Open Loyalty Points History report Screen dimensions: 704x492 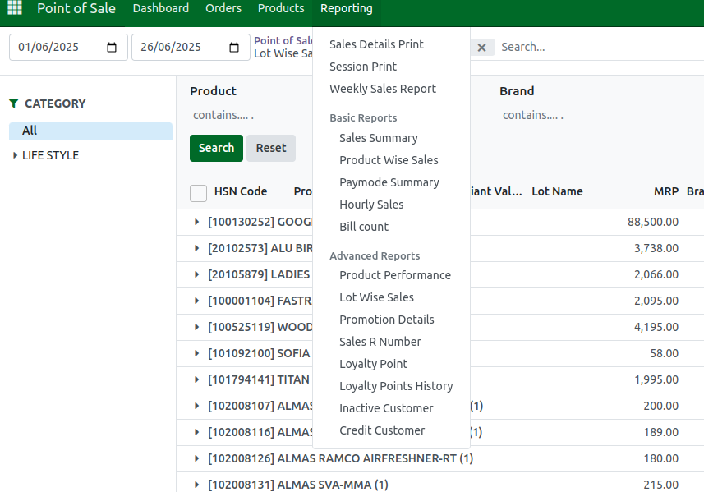tap(396, 386)
